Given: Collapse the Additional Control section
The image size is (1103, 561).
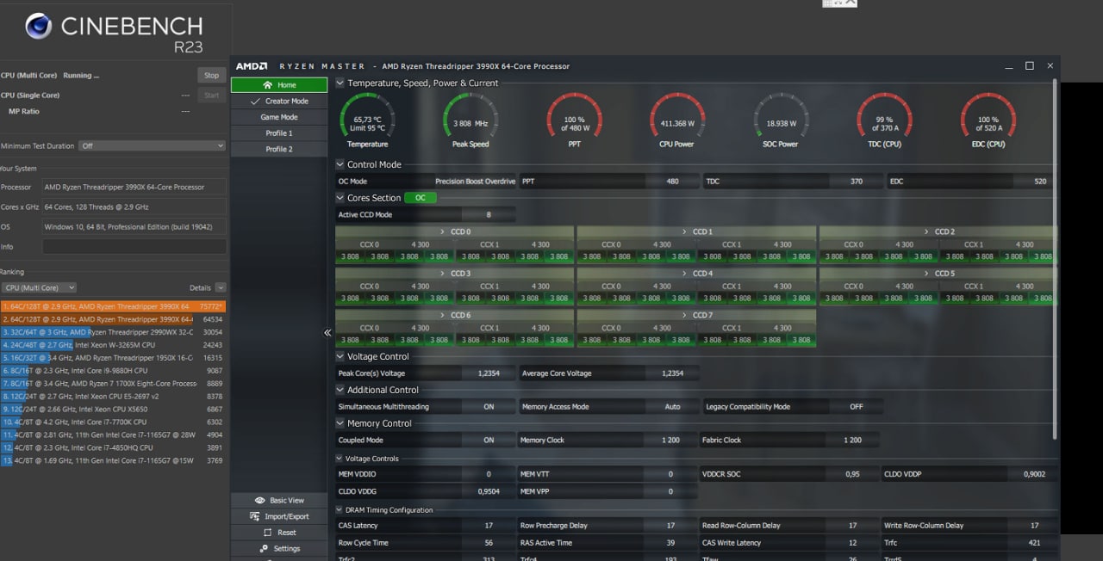Looking at the screenshot, I should tap(340, 390).
